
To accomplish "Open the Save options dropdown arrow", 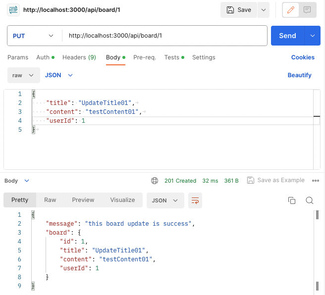I will pyautogui.click(x=264, y=10).
